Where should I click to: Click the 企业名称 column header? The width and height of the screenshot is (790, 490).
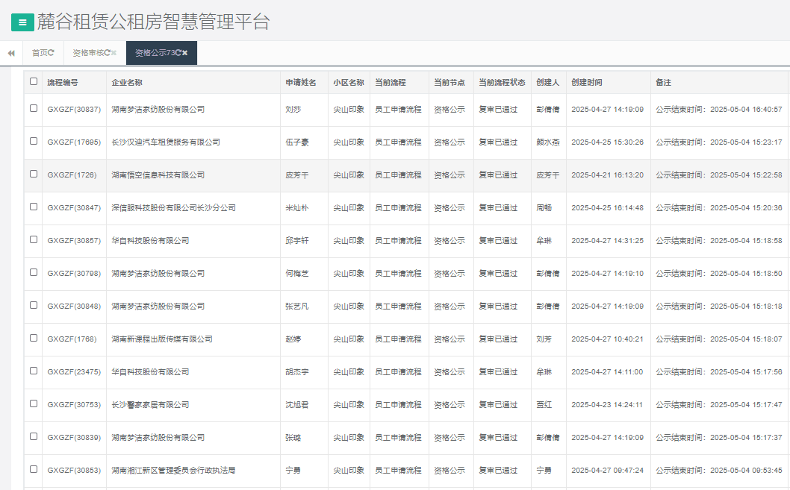point(127,82)
